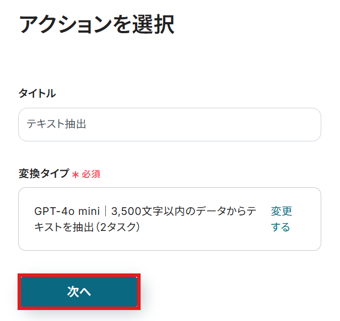The height and width of the screenshot is (321, 340).
Task: Click the 変換タイプ field label
Action: 44,174
